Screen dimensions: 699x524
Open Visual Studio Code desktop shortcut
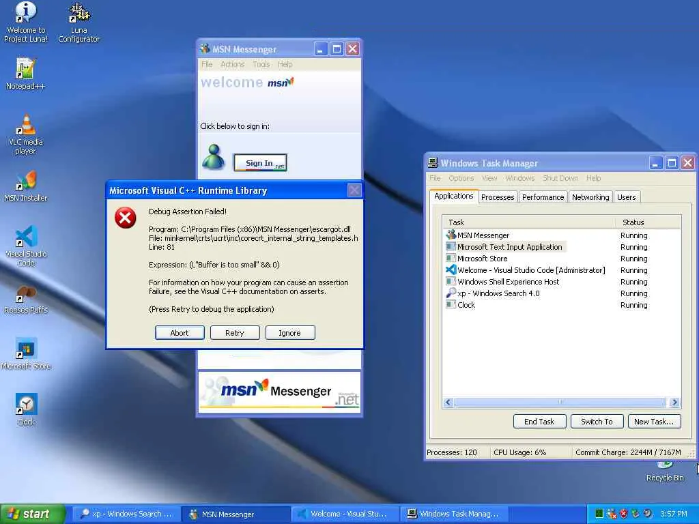tap(26, 246)
